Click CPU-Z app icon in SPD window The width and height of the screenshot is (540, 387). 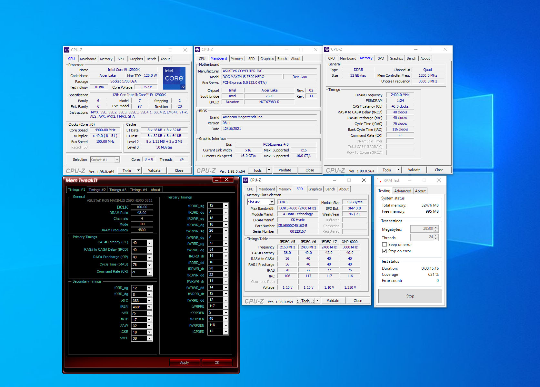245,180
